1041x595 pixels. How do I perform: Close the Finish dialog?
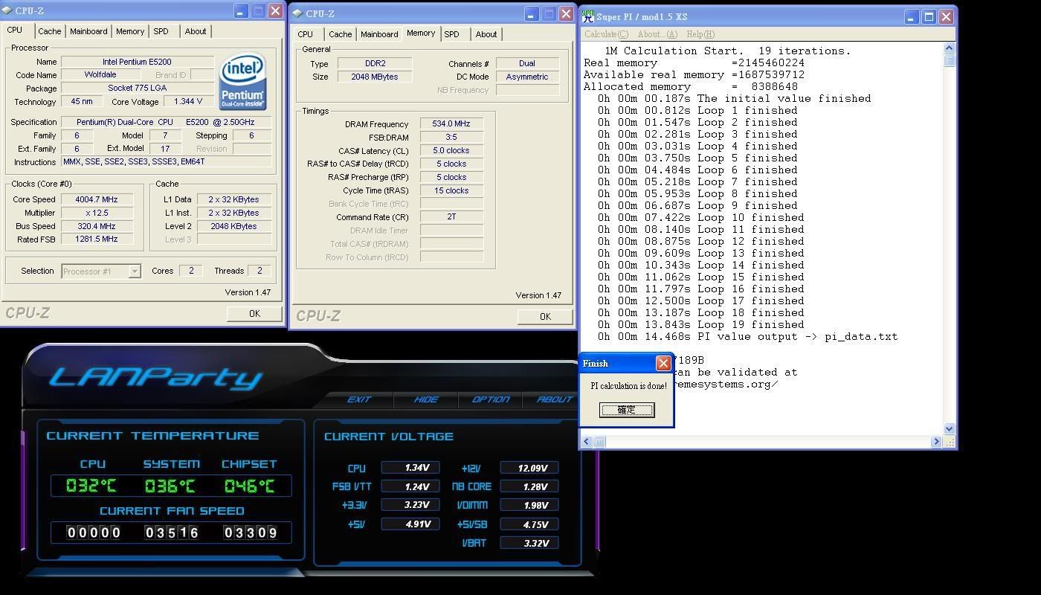coord(663,363)
